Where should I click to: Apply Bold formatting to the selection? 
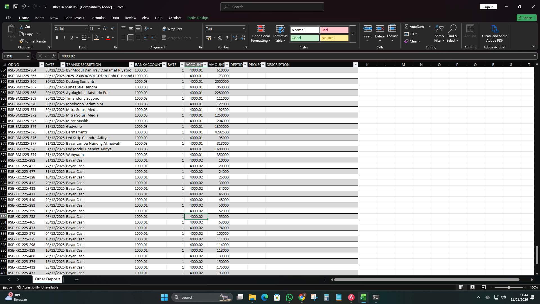[x=57, y=37]
